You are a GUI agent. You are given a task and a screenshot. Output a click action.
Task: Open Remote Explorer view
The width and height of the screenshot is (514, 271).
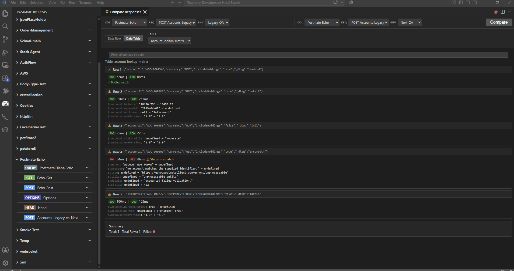coord(5,65)
